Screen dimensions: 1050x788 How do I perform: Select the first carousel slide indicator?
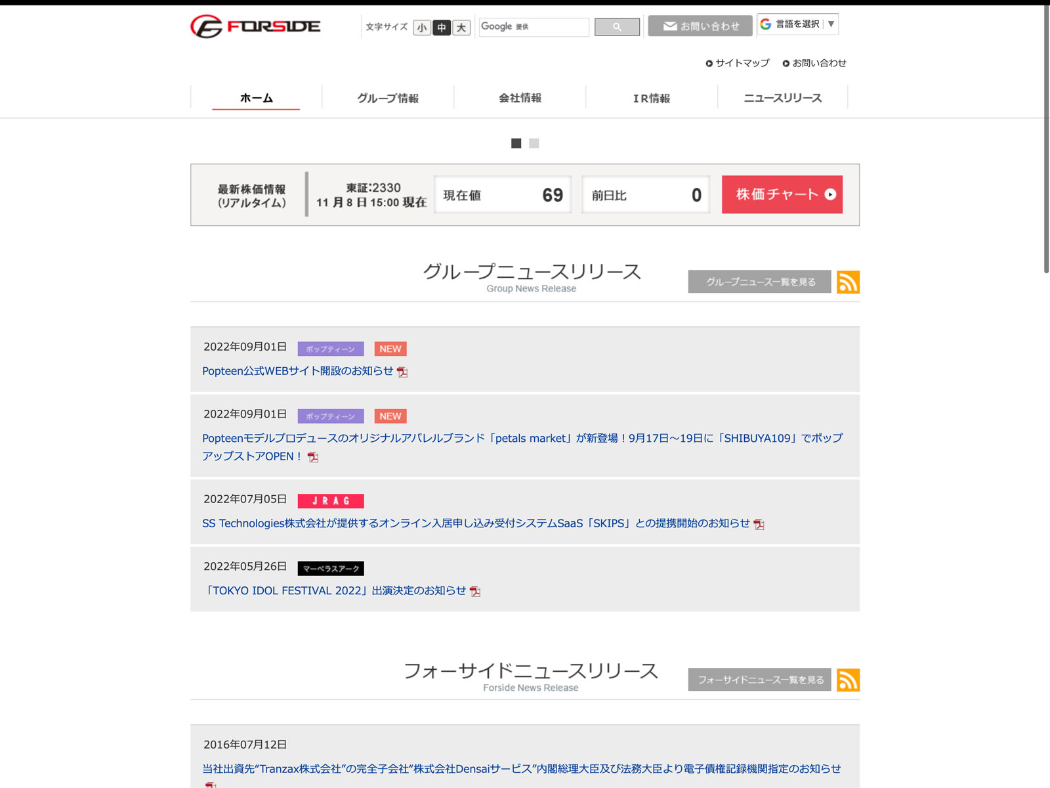point(516,143)
